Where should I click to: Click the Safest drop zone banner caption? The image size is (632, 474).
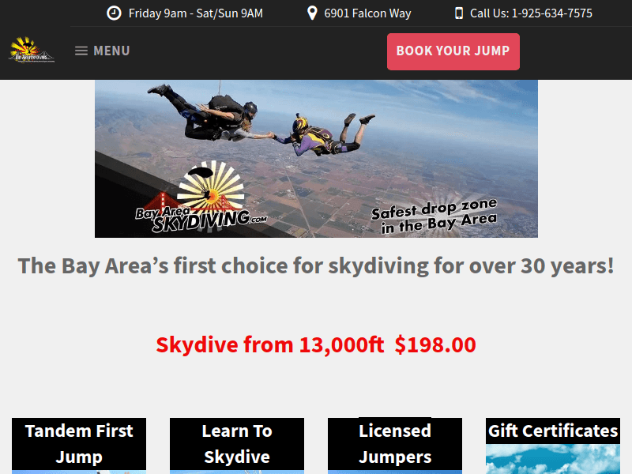pyautogui.click(x=434, y=216)
